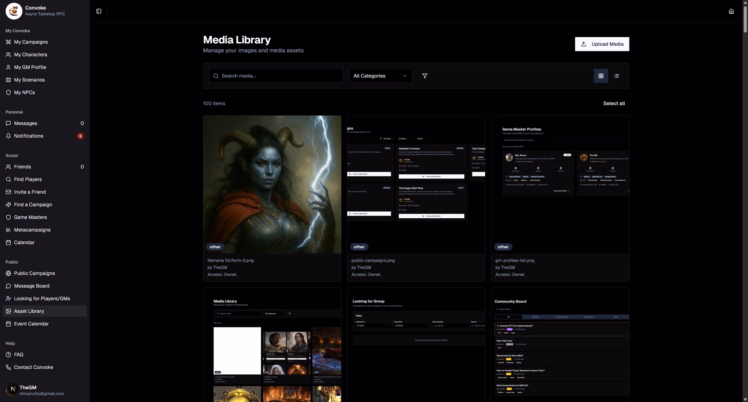Click the Event Calendar icon
The height and width of the screenshot is (402, 748).
(8, 324)
